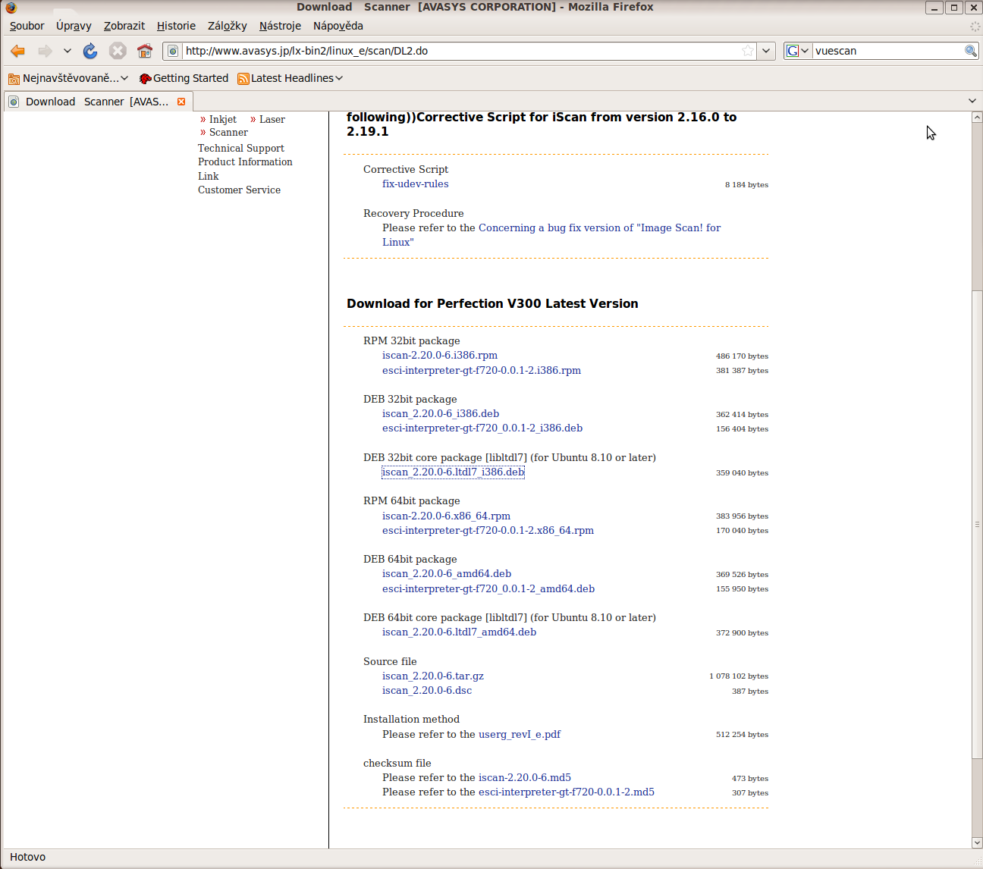Download iscan_2.20.0-6.ltdl7_amd64.deb
The height and width of the screenshot is (869, 983).
[459, 632]
